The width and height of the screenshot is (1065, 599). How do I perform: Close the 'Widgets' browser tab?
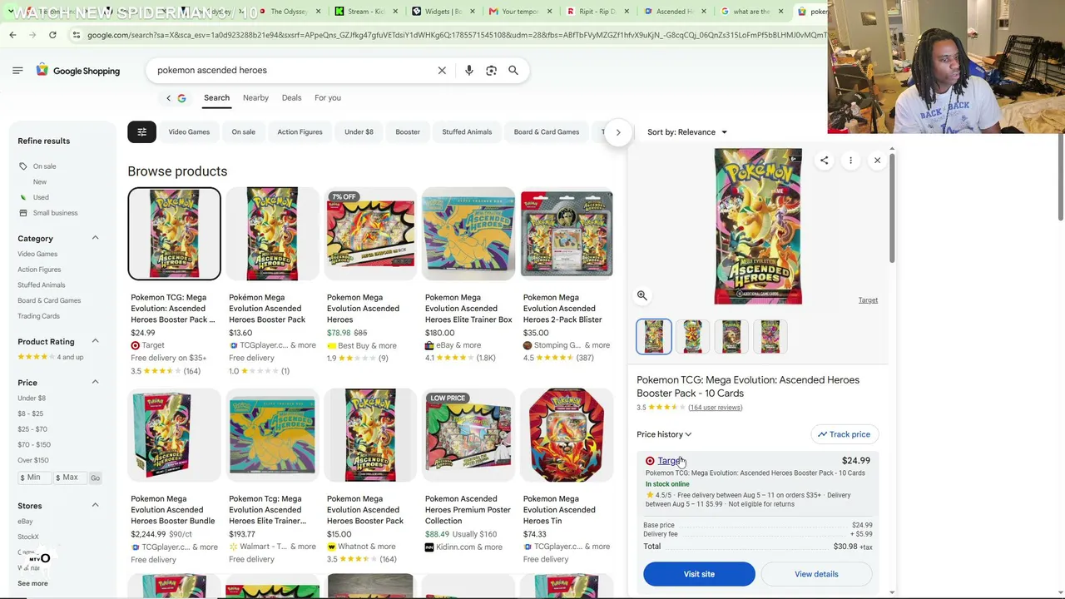coord(473,12)
